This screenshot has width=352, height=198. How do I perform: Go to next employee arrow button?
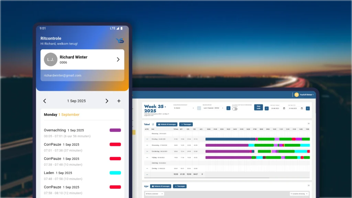[x=228, y=108]
